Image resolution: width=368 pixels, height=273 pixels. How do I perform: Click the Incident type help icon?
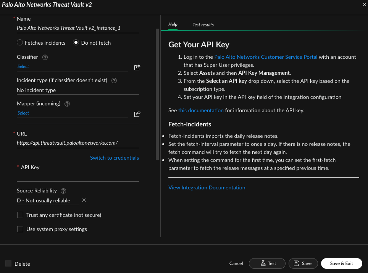tap(114, 81)
